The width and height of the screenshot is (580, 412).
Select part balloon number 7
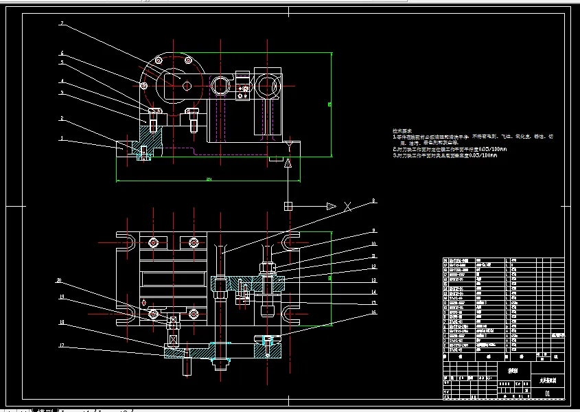pos(62,23)
